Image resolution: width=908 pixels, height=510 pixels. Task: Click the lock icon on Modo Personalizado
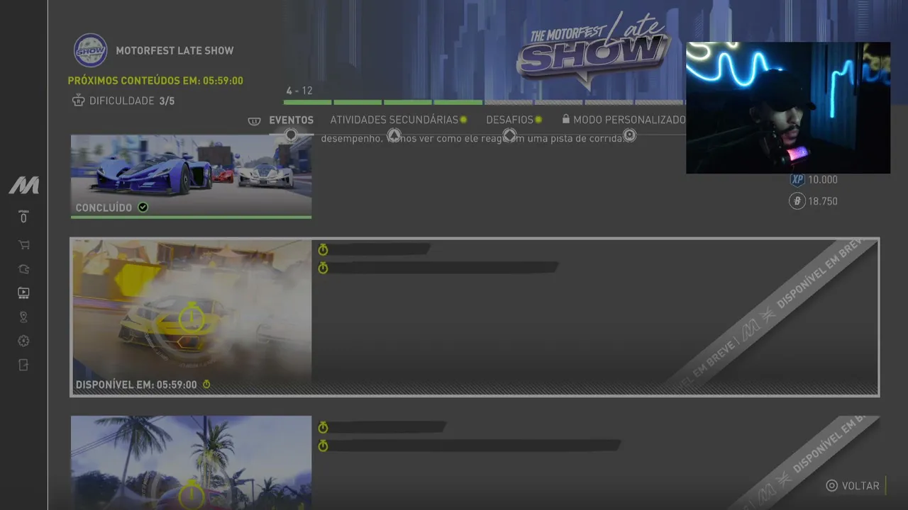click(x=565, y=120)
